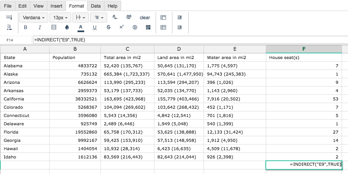The width and height of the screenshot is (348, 174).
Task: Click the cell borders icon
Action: (54, 28)
